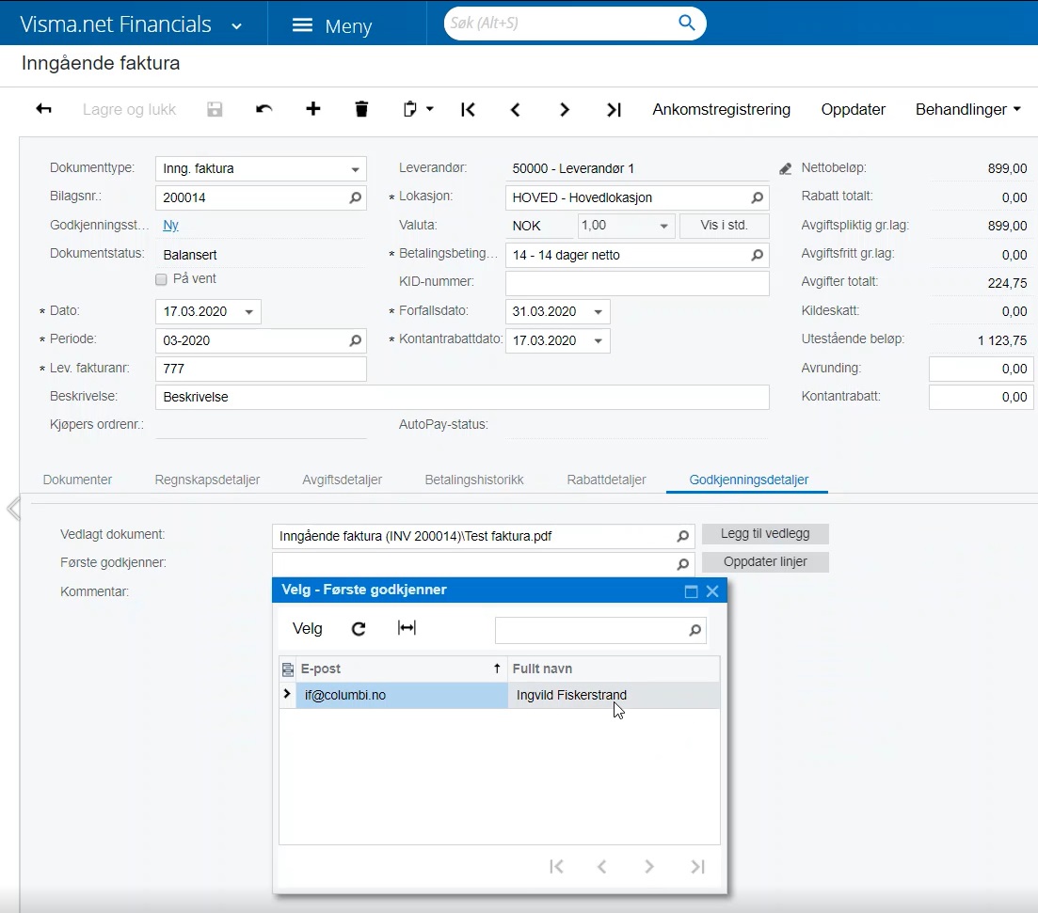Click the Kontantrabatt amount field
Image resolution: width=1038 pixels, height=913 pixels.
pyautogui.click(x=982, y=397)
